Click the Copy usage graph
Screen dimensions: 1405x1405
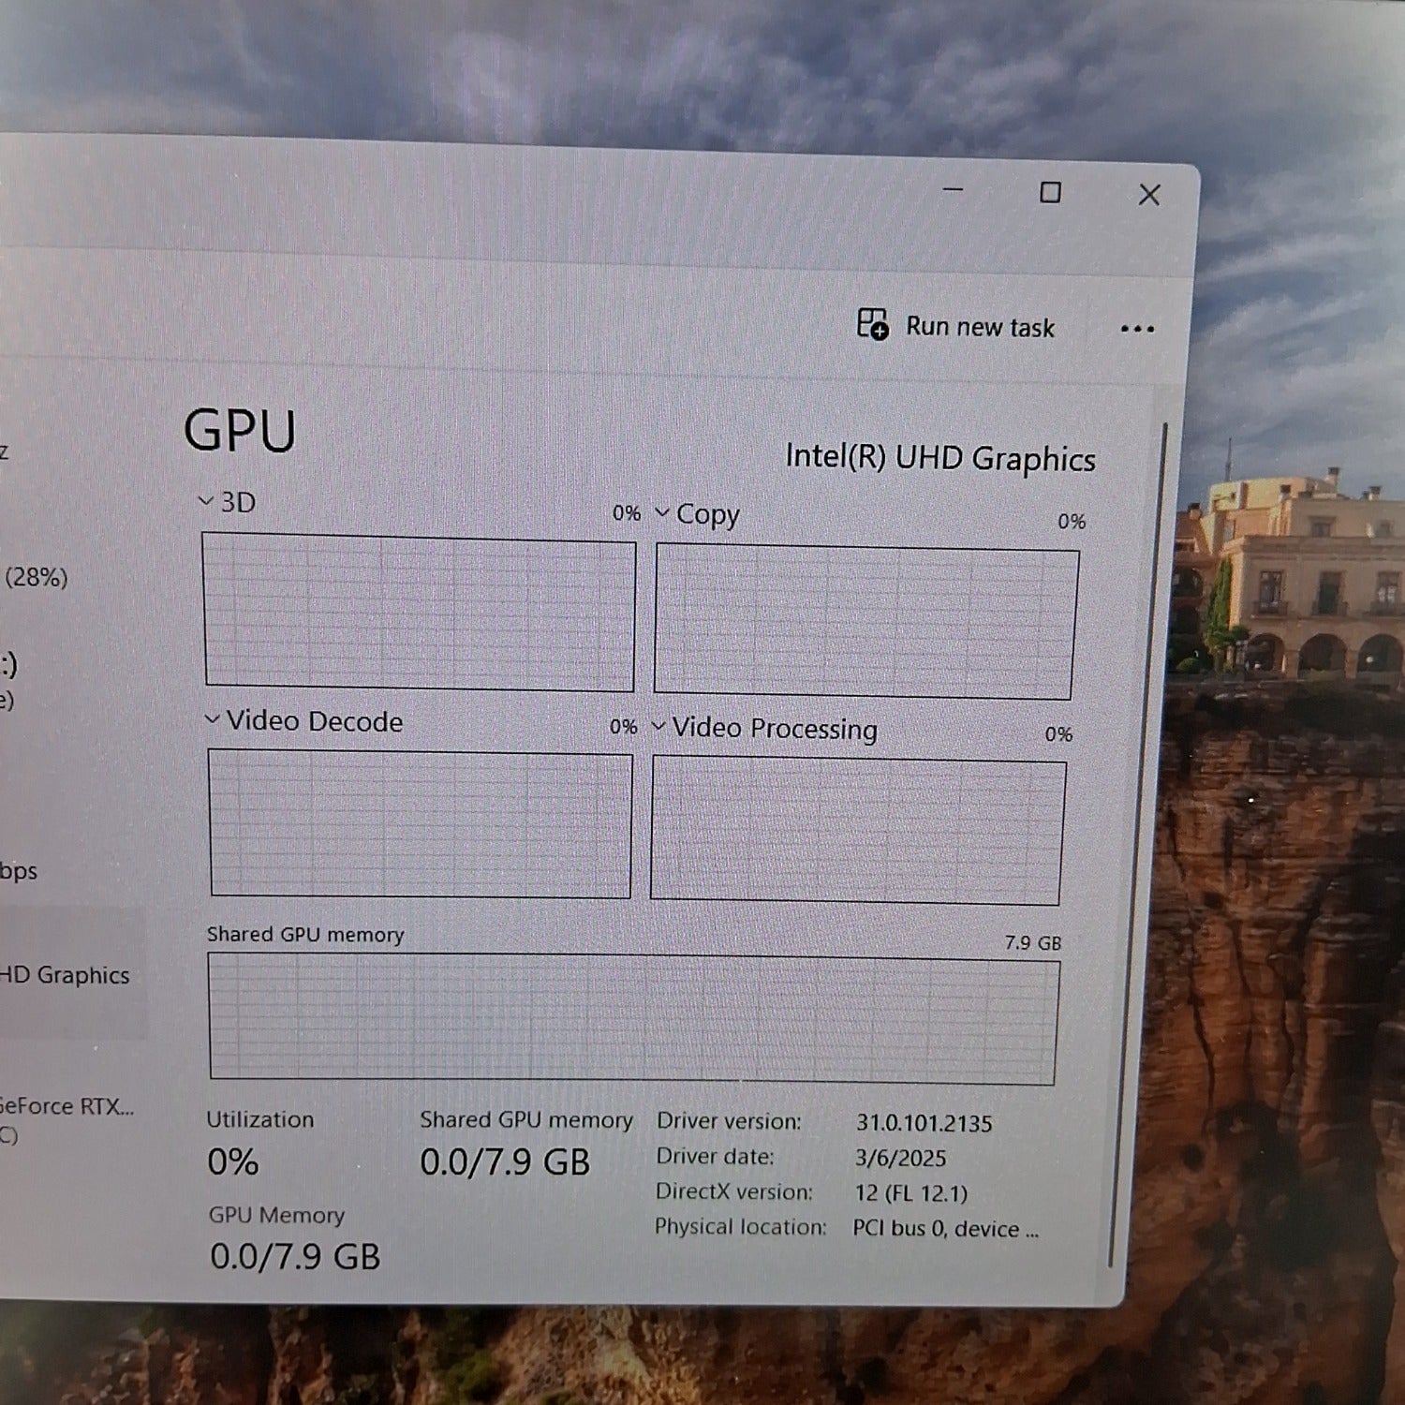coord(865,623)
